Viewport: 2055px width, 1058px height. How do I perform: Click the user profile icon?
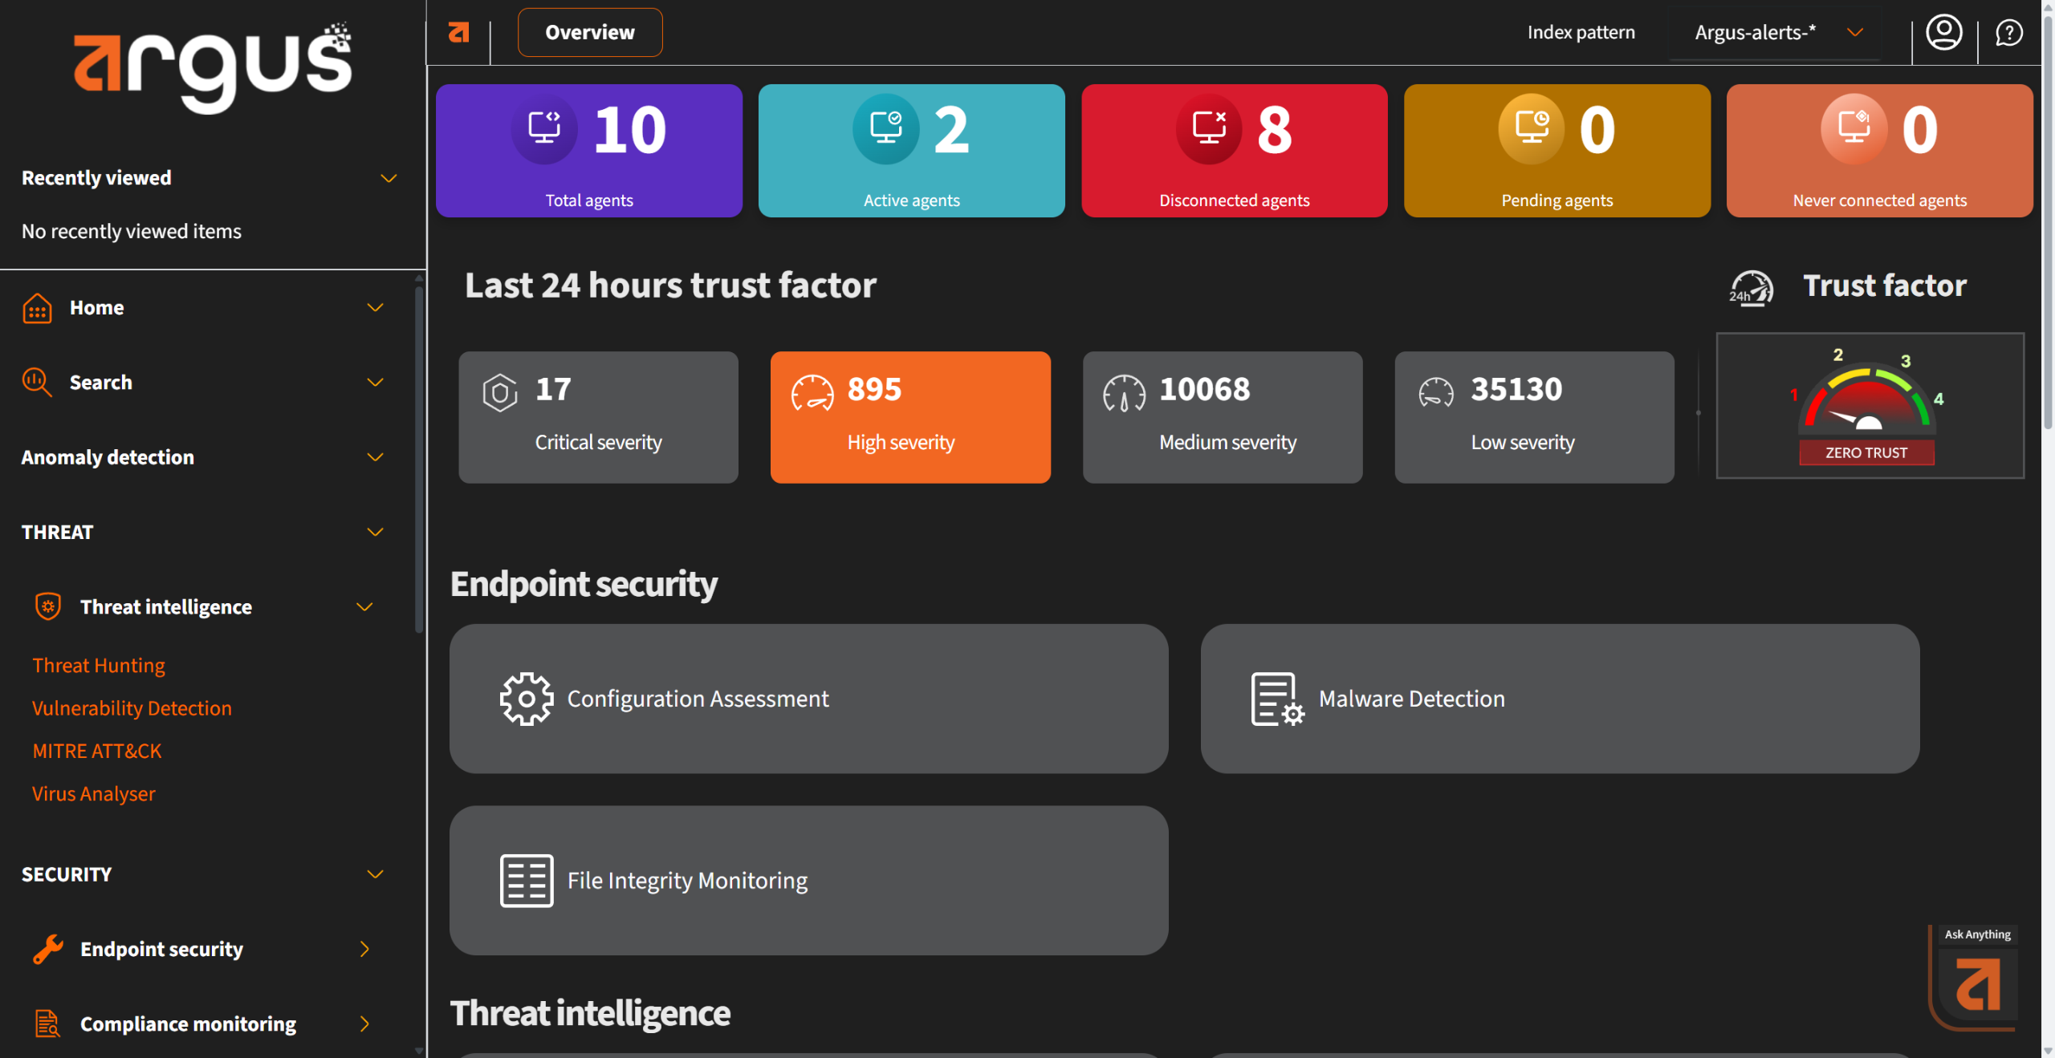tap(1943, 33)
